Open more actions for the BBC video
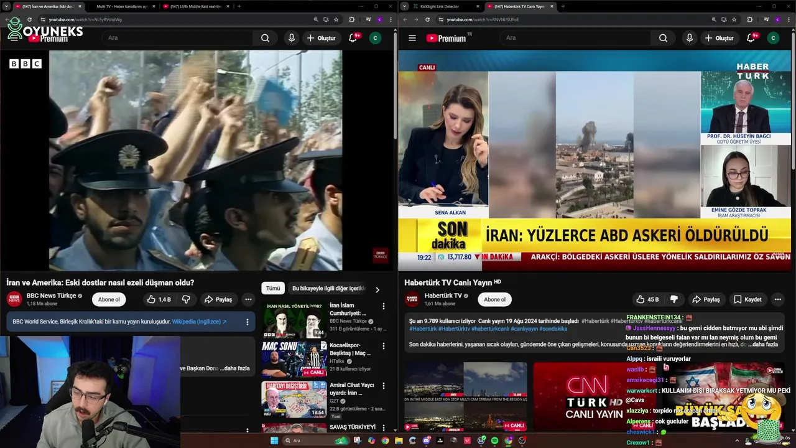 (248, 299)
